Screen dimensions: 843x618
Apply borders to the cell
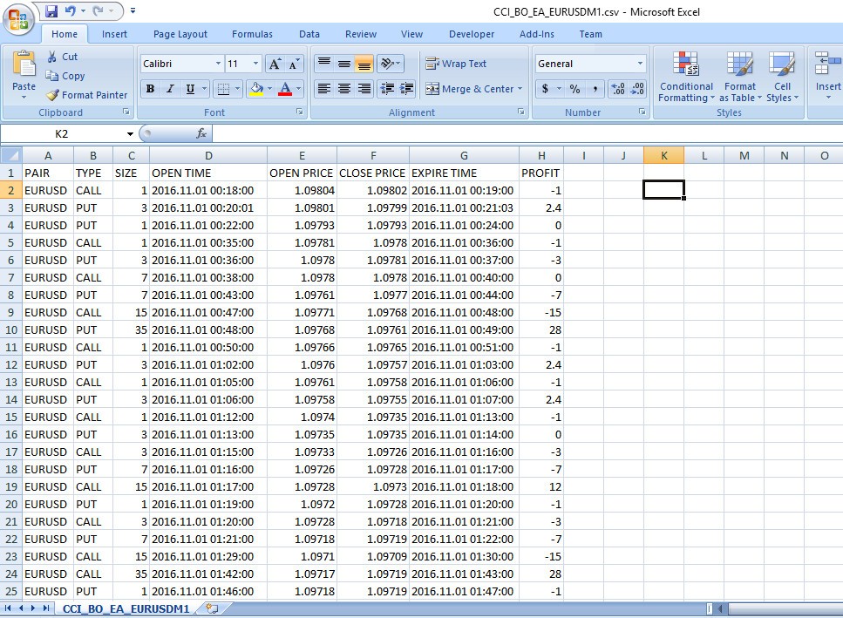[x=222, y=89]
